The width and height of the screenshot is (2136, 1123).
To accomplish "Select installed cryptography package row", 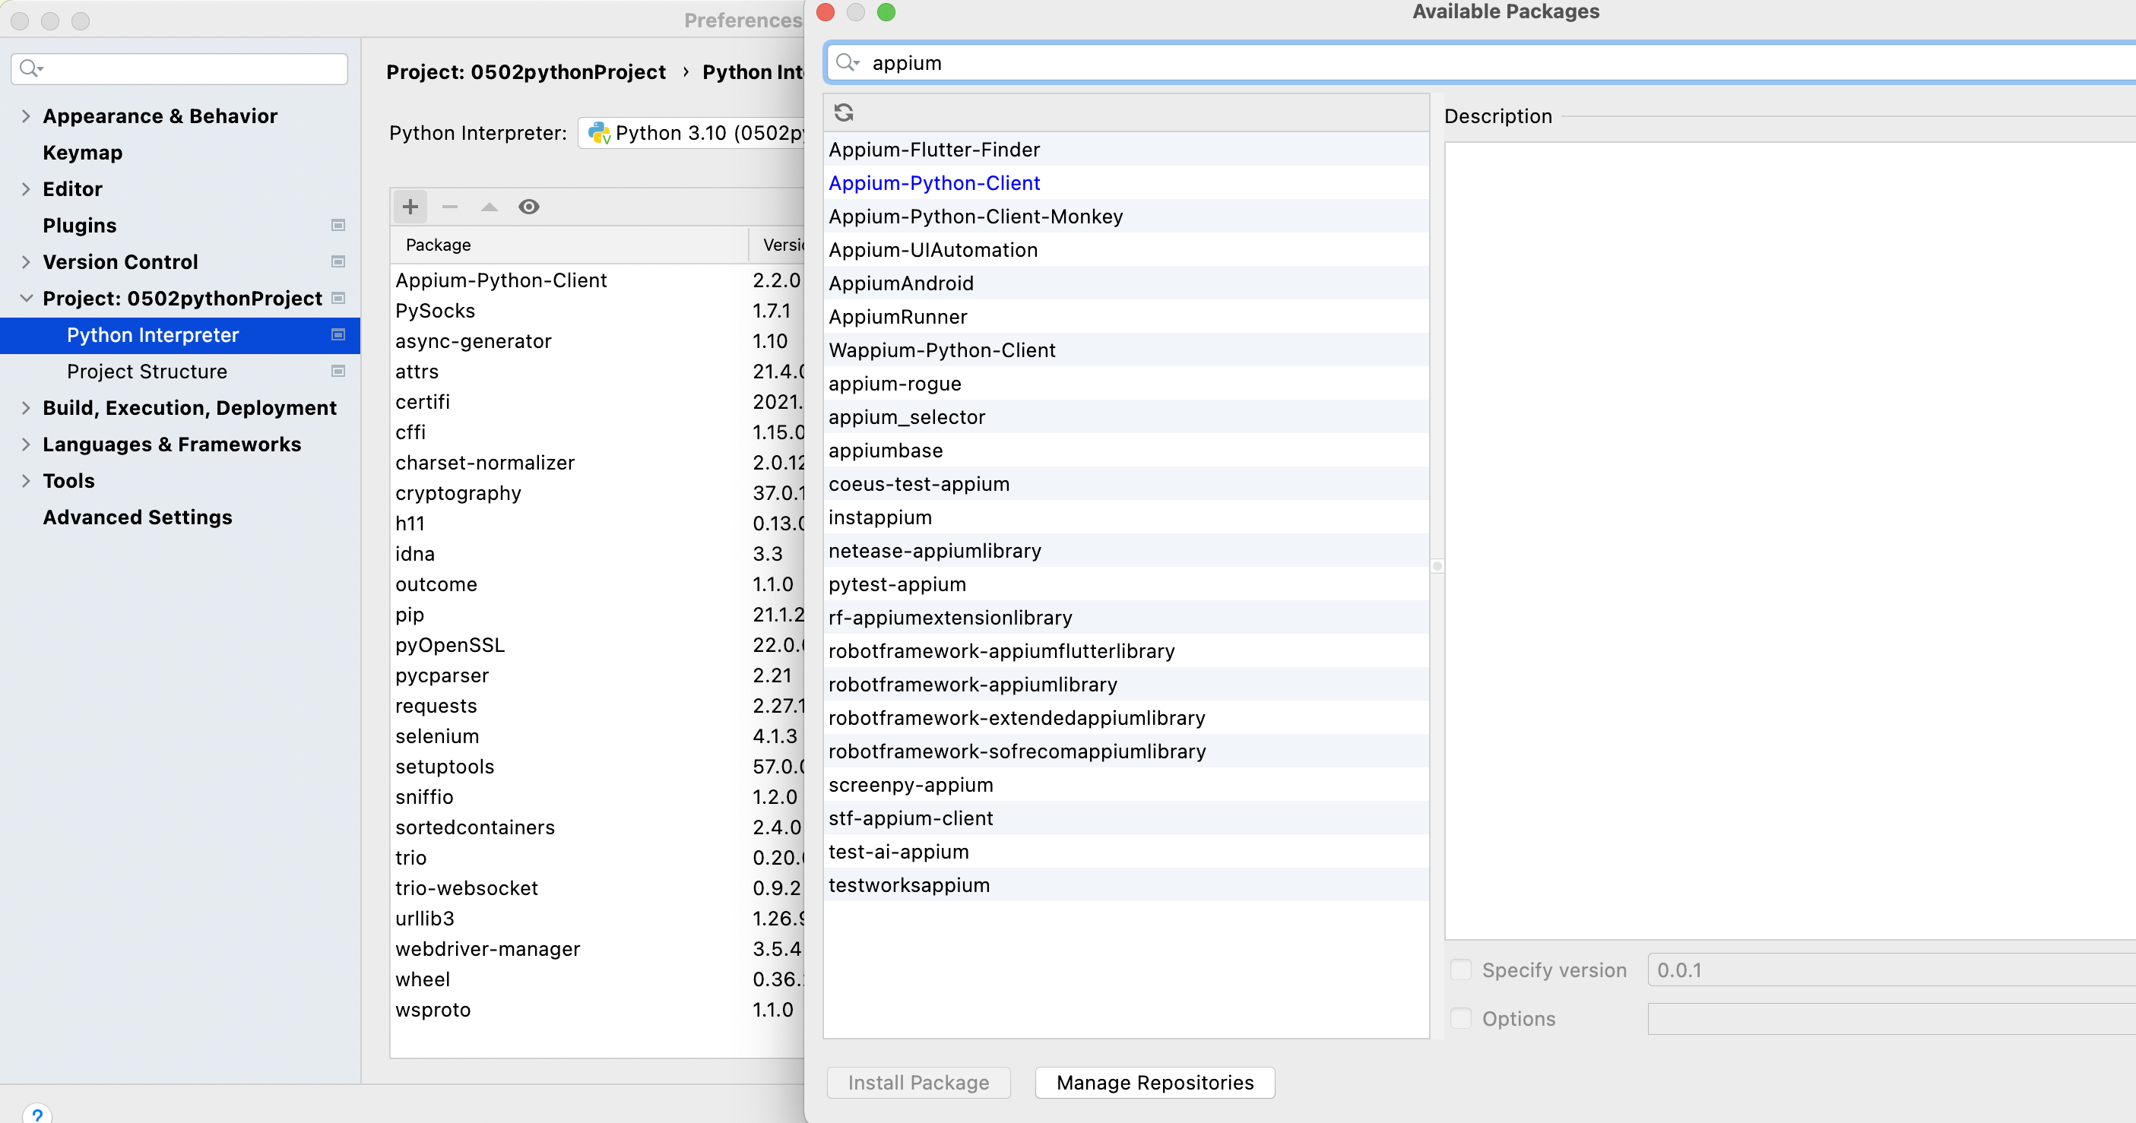I will pos(597,492).
